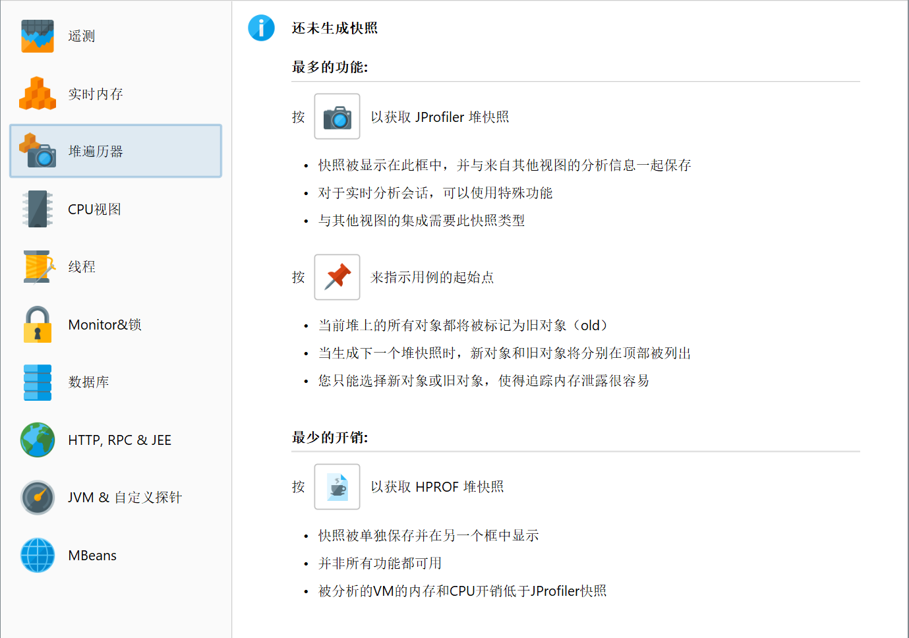The image size is (909, 638).
Task: Click the section title 最多的功能:
Action: coord(330,67)
